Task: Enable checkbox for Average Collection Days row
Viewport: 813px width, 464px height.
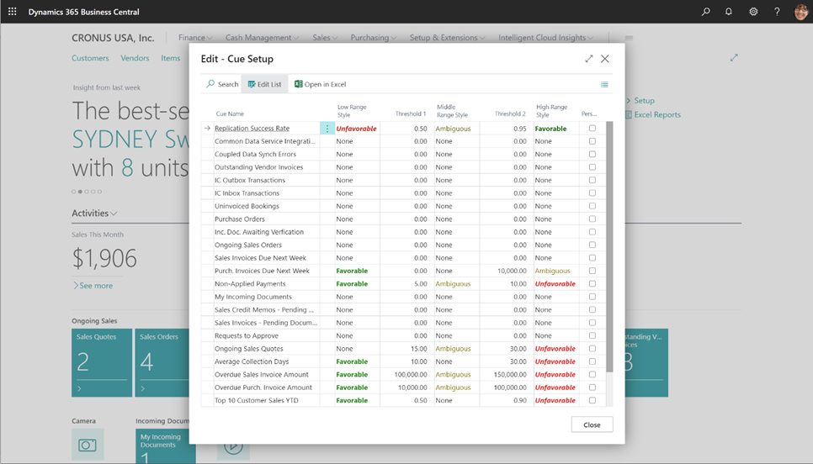Action: (592, 361)
